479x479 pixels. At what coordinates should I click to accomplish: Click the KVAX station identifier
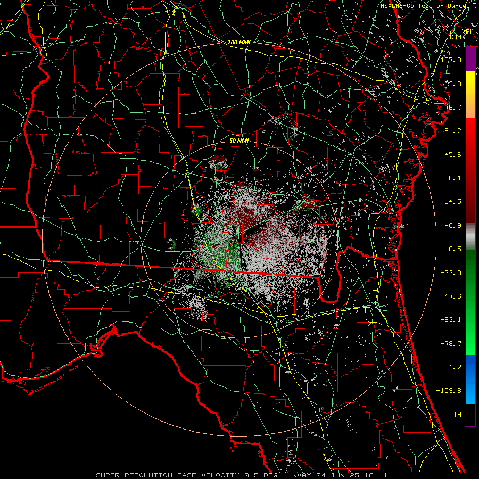click(302, 475)
